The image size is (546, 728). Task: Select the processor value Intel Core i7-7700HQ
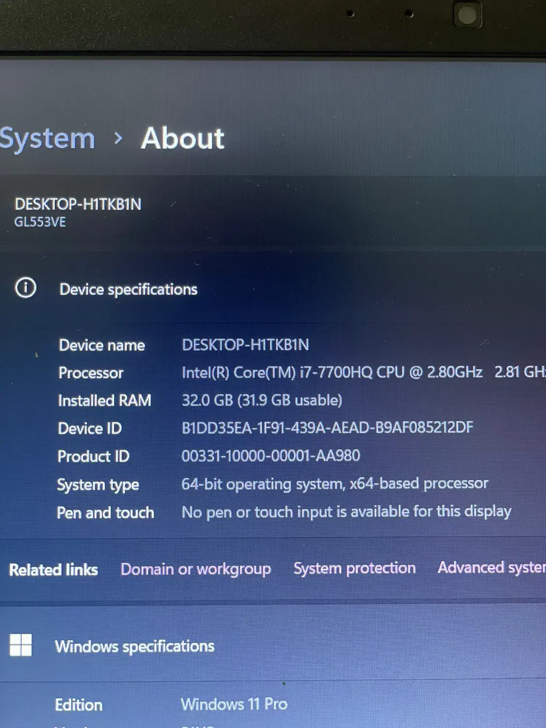point(364,372)
